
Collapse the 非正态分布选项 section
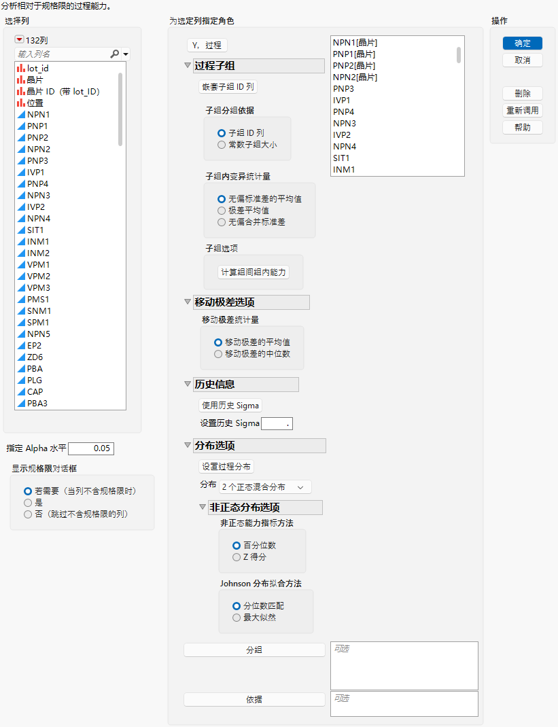[x=203, y=507]
